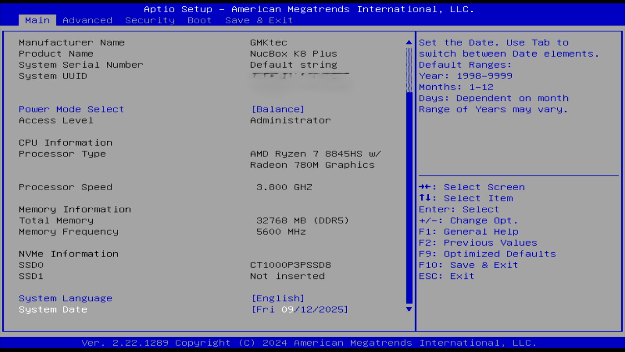Click the System Language setting label
Viewport: 625px width, 352px height.
point(65,298)
